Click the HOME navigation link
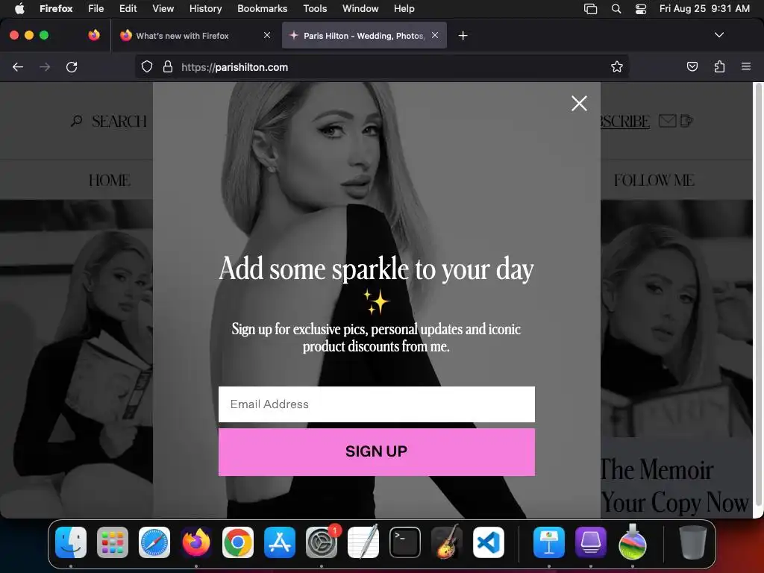 click(110, 181)
